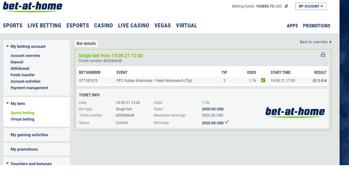
Task: Open the Withdrawal link
Action: [x=20, y=69]
